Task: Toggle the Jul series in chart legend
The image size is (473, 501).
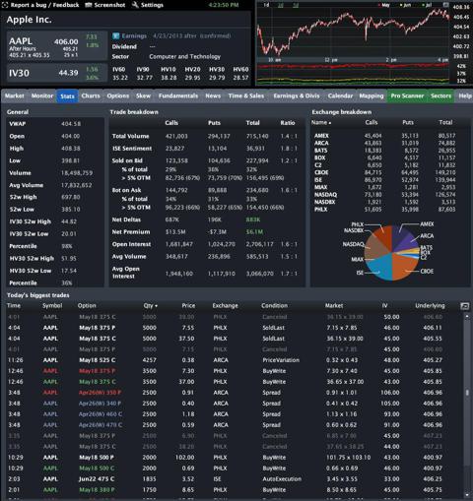Action: [427, 5]
